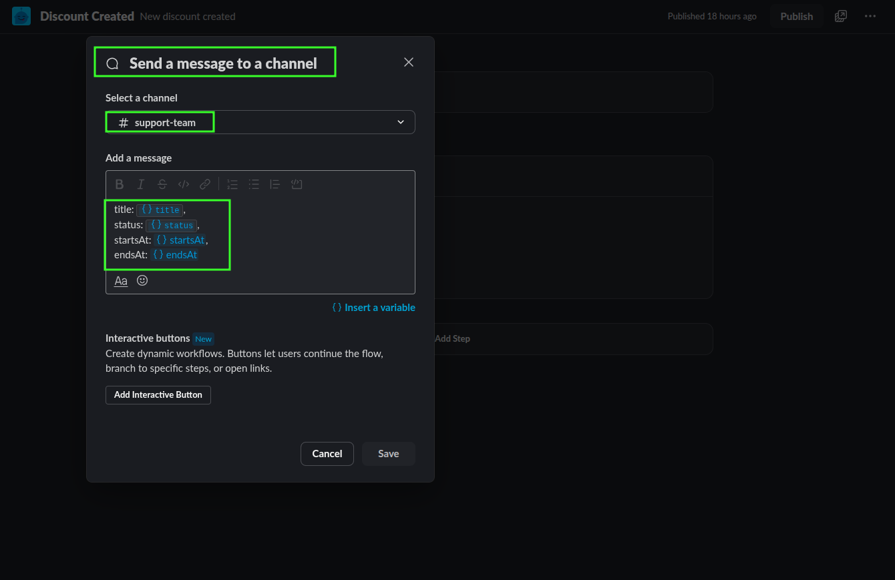Click the "Add a message" label
This screenshot has height=580, width=895.
click(x=139, y=158)
